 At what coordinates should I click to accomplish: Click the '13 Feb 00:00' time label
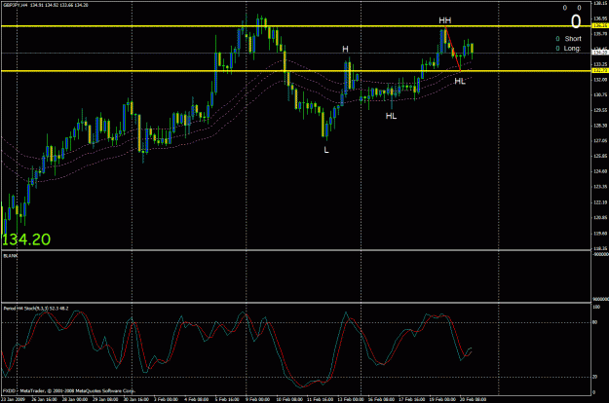pos(351,399)
